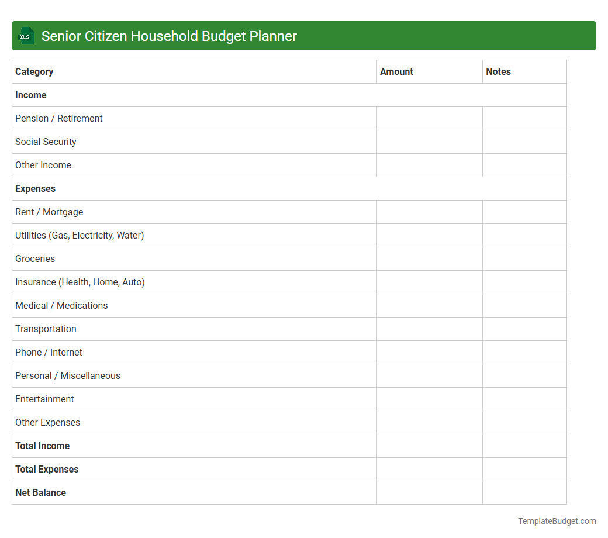Open the TemplateBudget.com link

point(557,520)
